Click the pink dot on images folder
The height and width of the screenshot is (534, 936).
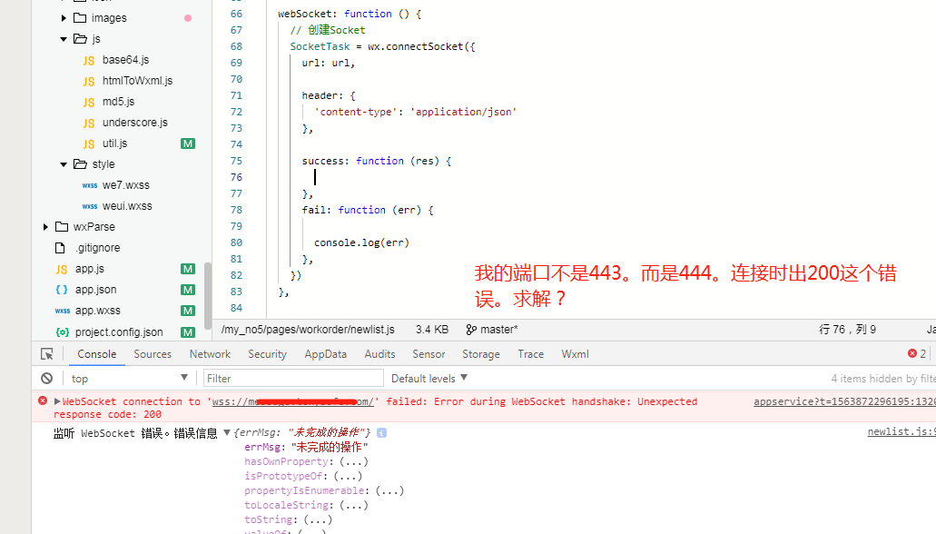[188, 18]
